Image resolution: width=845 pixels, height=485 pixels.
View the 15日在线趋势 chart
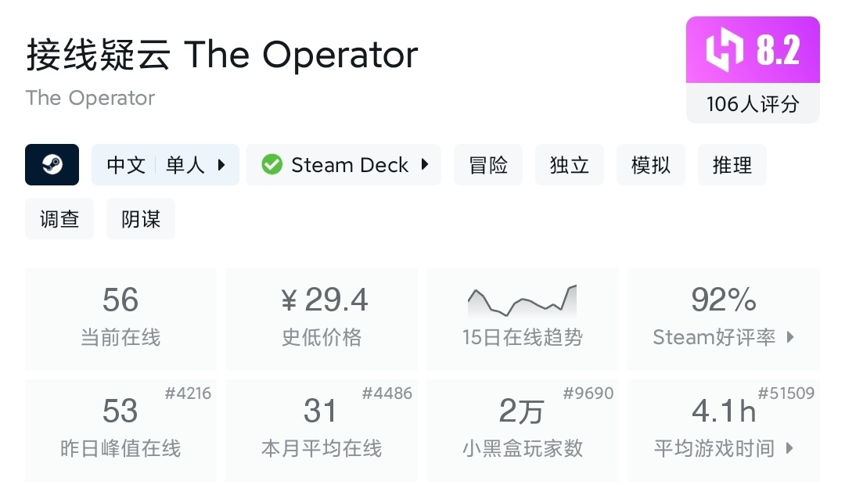[522, 302]
